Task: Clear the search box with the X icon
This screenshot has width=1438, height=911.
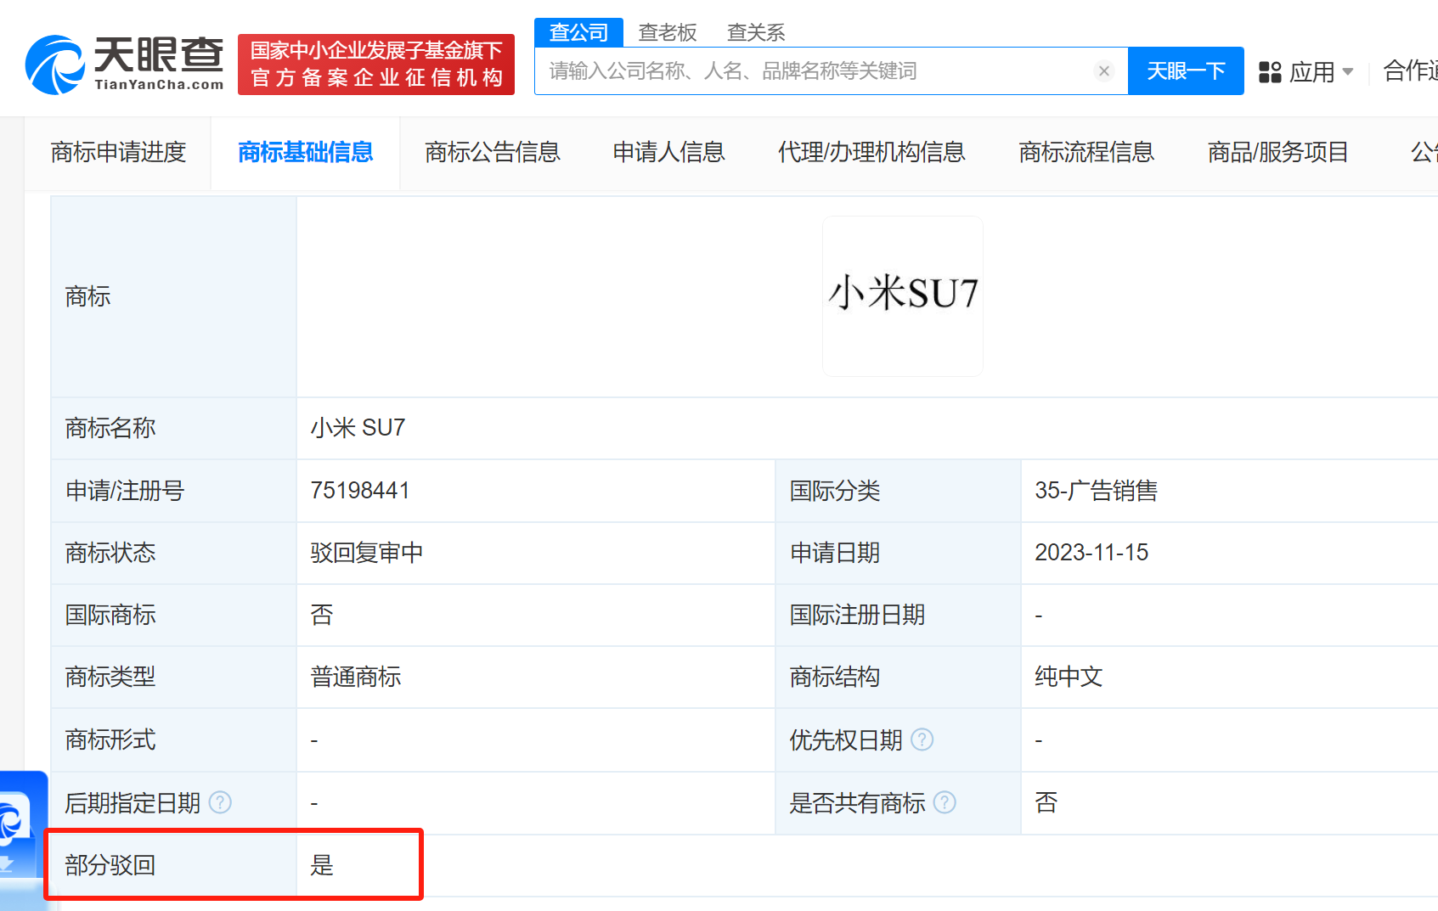Action: pyautogui.click(x=1103, y=71)
